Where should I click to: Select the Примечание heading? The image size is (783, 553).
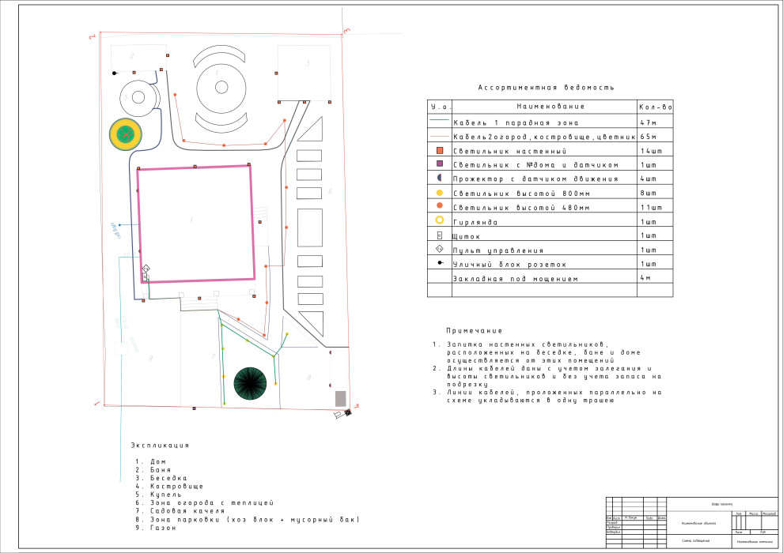click(474, 331)
